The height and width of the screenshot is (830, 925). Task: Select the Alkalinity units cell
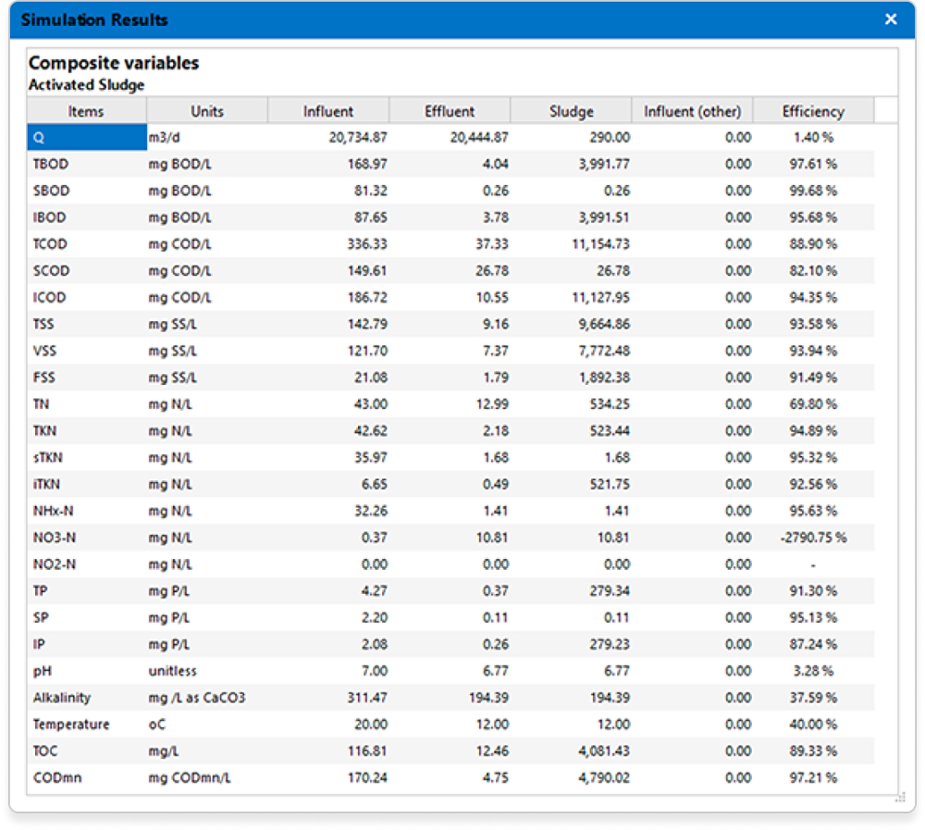pos(195,698)
